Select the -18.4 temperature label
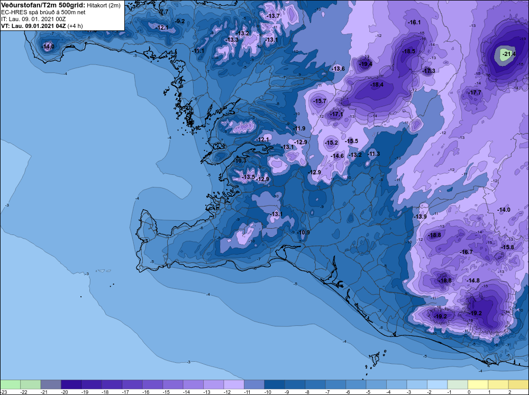Viewport: 529px width, 395px height. pos(377,85)
